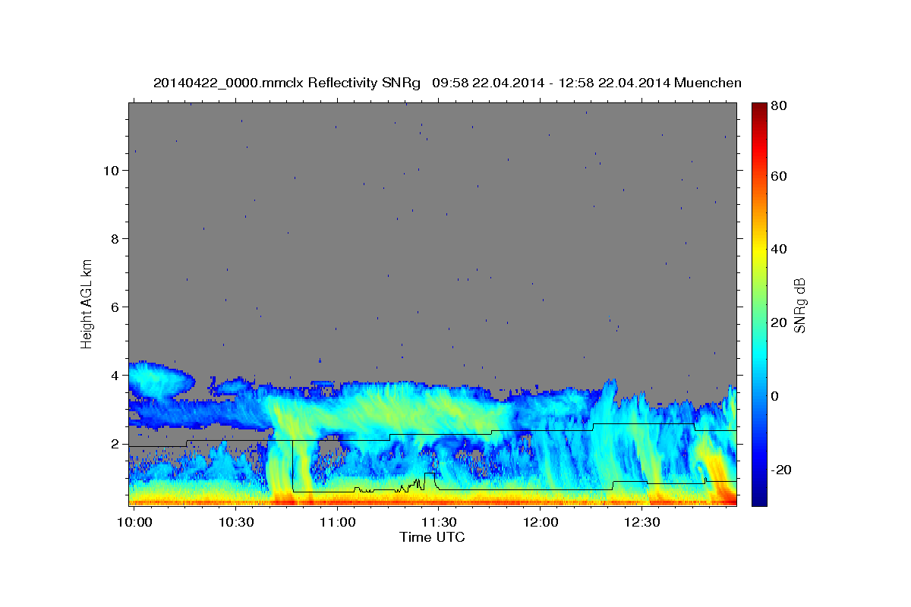
Task: Click the 10:30 time tick label
Action: pos(236,523)
